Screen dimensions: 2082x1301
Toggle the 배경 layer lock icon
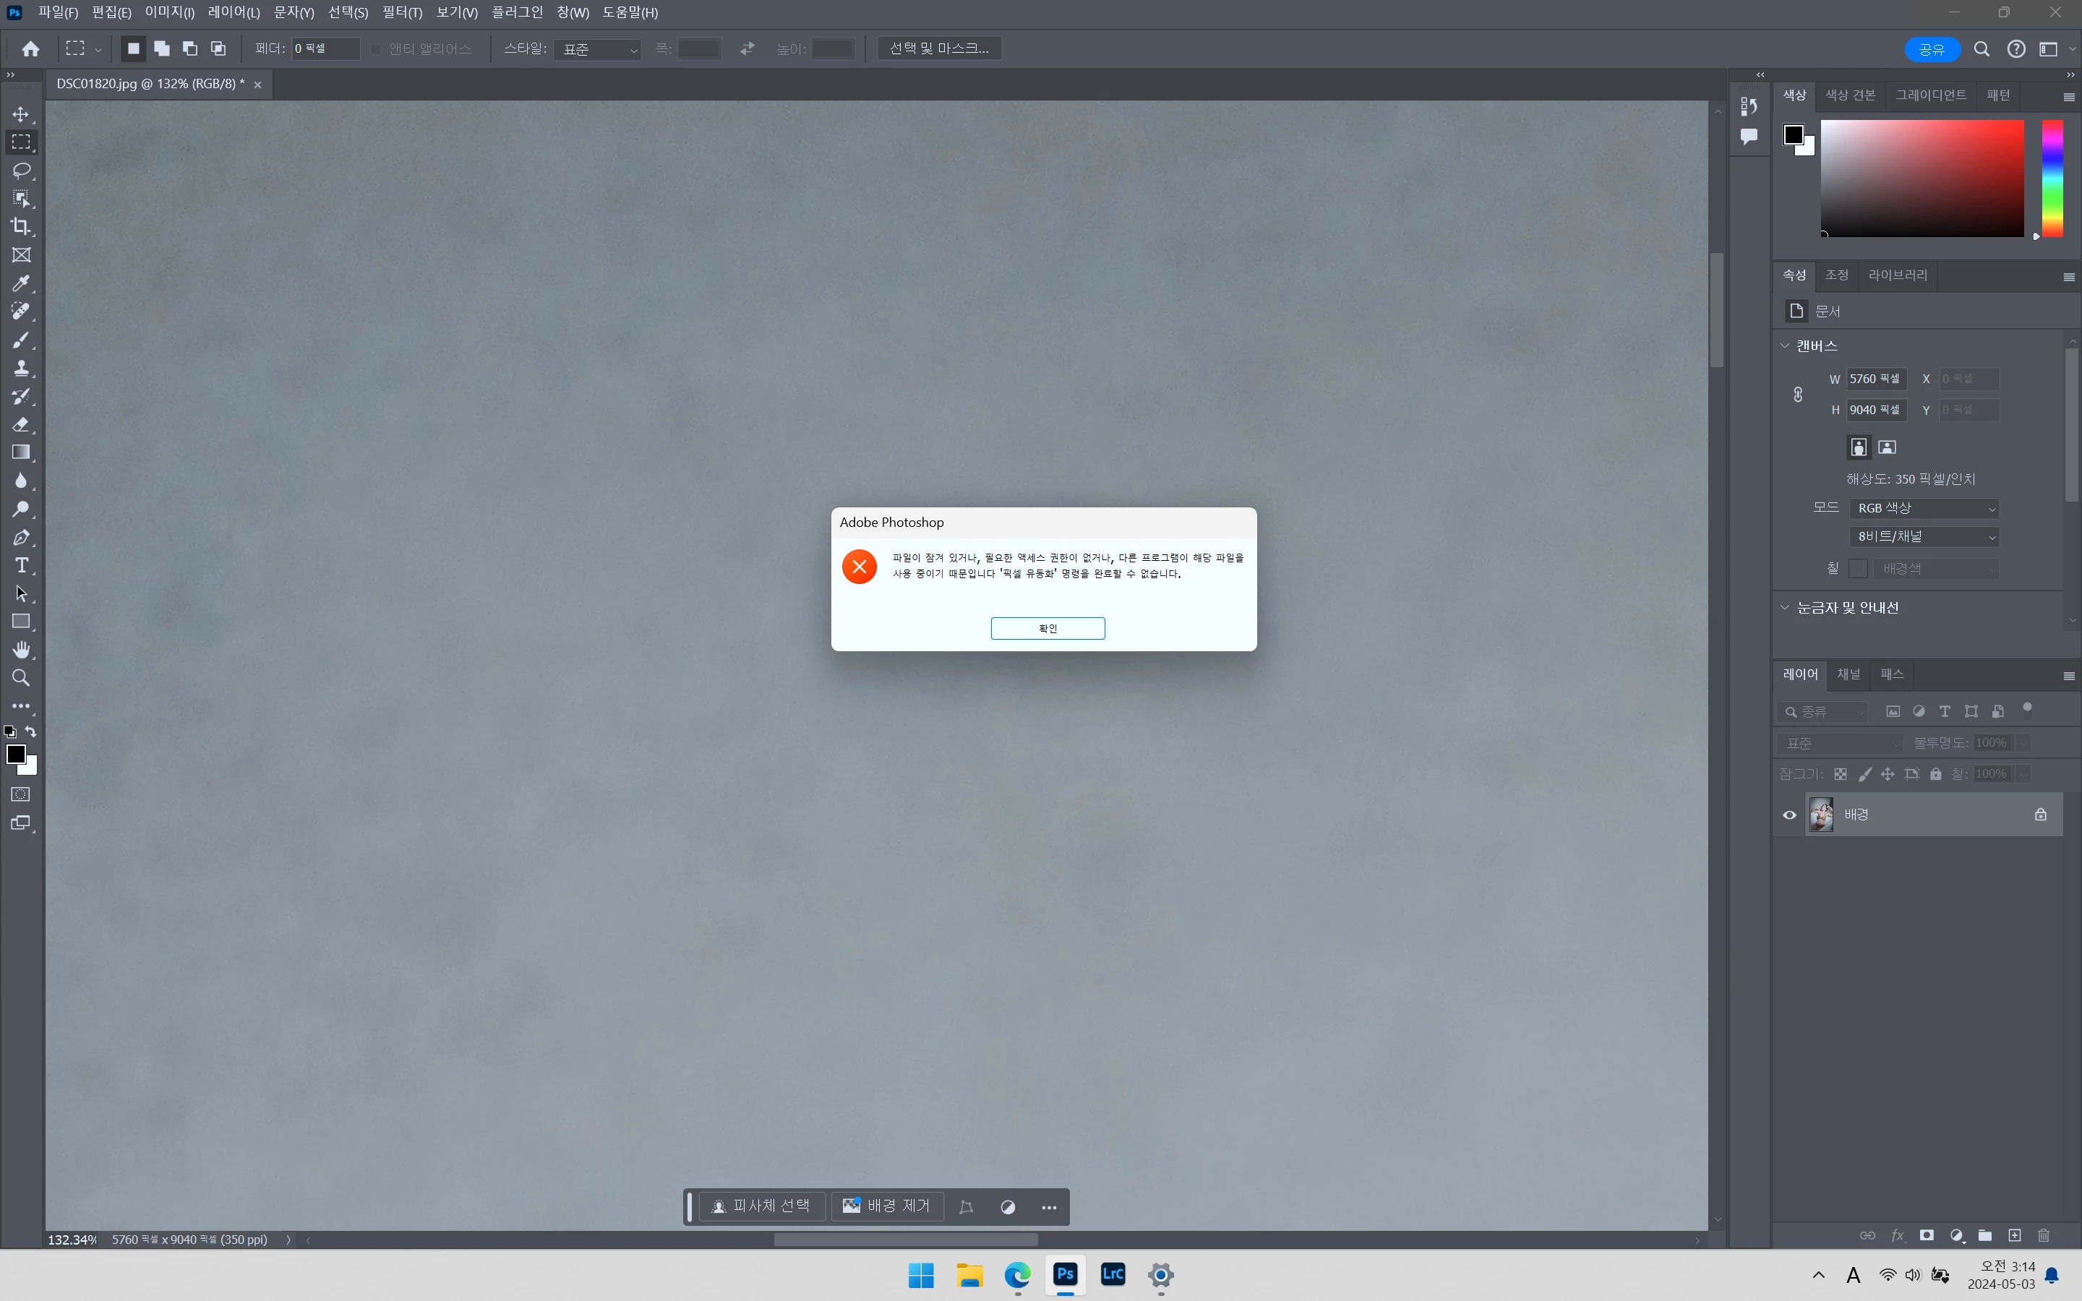pyautogui.click(x=2040, y=815)
